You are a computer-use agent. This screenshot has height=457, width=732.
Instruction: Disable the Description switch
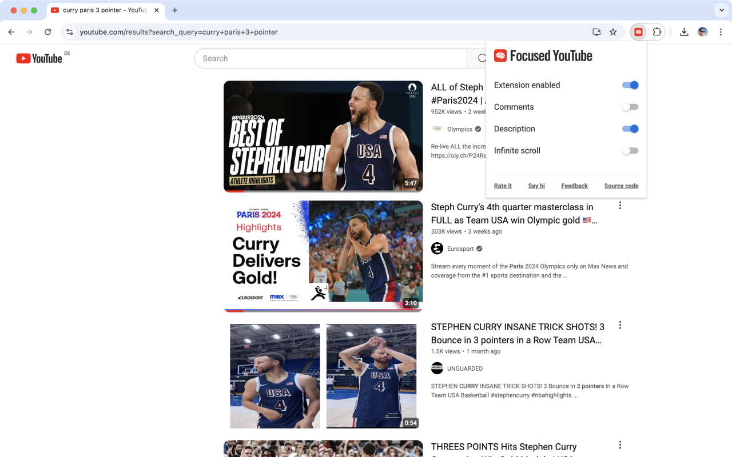630,129
